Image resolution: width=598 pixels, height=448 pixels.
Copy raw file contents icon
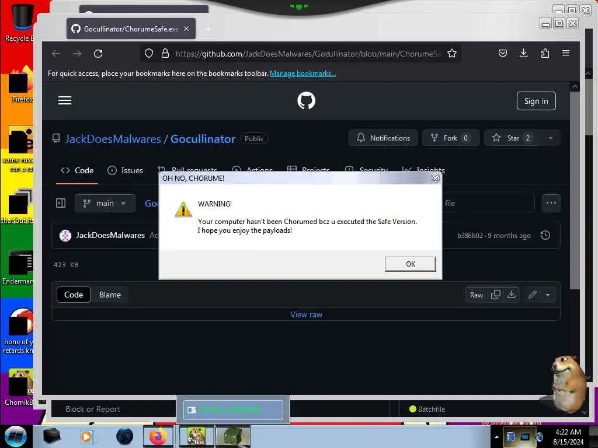point(495,295)
